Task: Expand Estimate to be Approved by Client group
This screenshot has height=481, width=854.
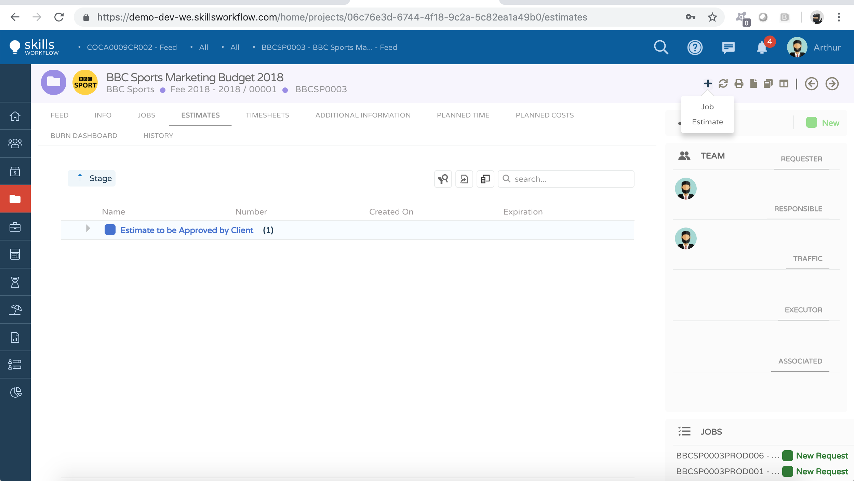Action: click(88, 228)
